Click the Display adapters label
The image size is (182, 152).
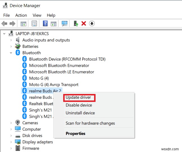point(38,142)
